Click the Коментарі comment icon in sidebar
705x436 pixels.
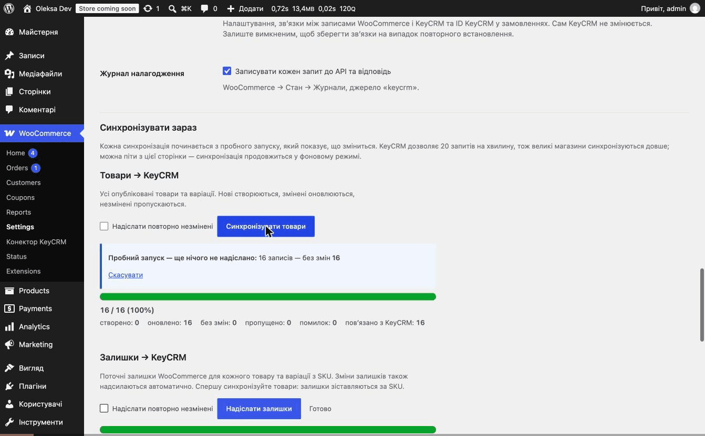point(9,110)
